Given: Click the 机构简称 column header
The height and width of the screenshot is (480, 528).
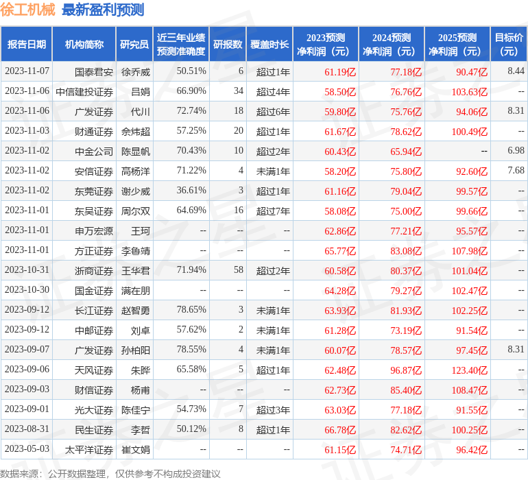Looking at the screenshot, I should pyautogui.click(x=84, y=44).
